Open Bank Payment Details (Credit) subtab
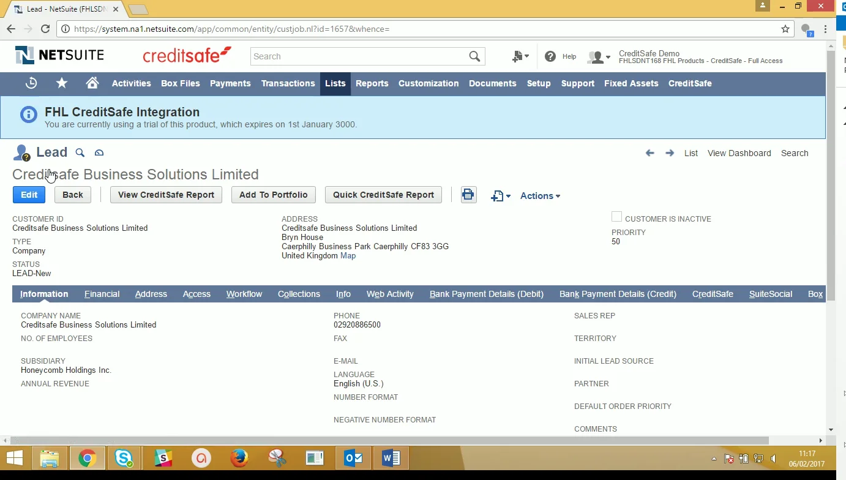846x480 pixels. pyautogui.click(x=618, y=294)
